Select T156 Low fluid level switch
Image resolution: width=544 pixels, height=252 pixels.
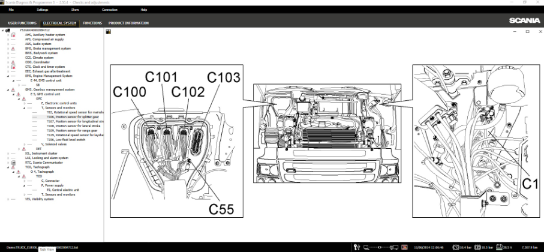[x=66, y=140]
